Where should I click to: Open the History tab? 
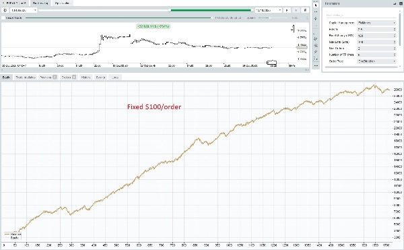[86, 77]
